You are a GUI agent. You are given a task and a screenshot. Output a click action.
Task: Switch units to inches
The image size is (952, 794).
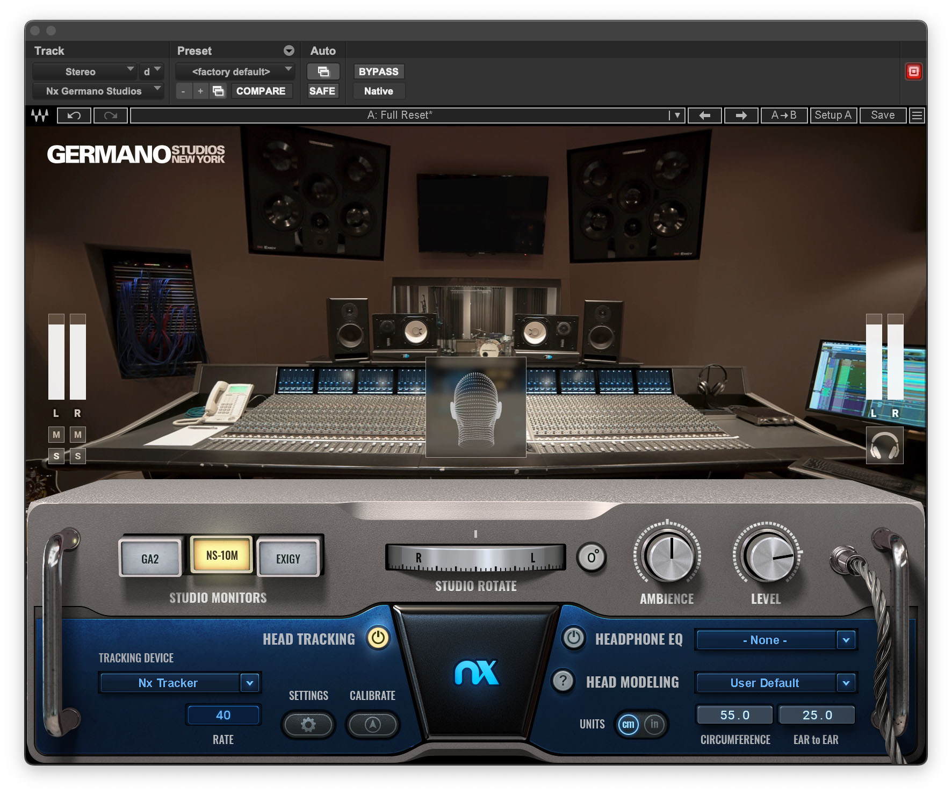654,724
